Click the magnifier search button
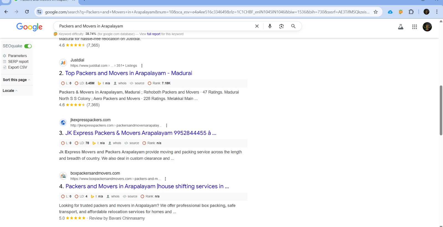 click(293, 26)
